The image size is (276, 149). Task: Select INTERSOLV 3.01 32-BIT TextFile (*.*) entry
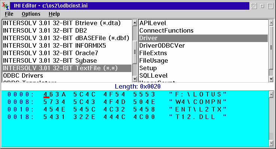[x=67, y=68]
